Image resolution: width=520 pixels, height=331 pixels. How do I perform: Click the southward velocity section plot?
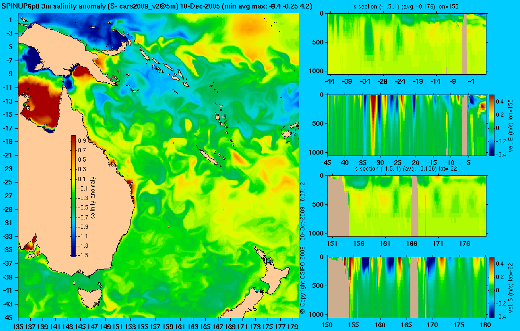point(407,287)
